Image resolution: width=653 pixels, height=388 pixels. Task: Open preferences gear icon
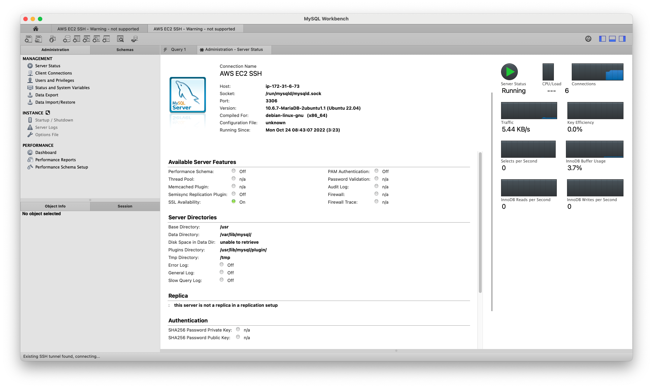pos(588,39)
